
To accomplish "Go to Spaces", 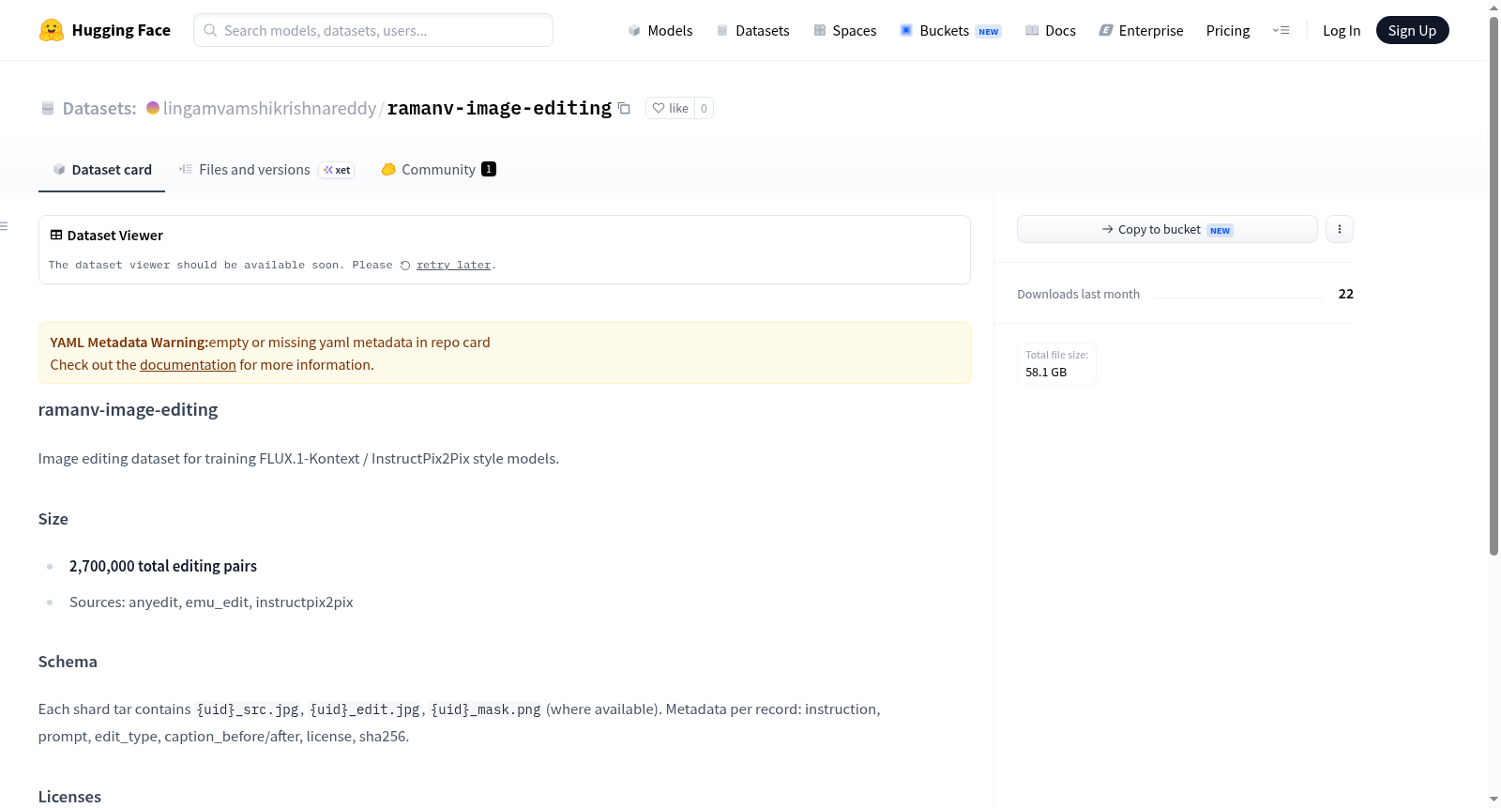I will [845, 30].
